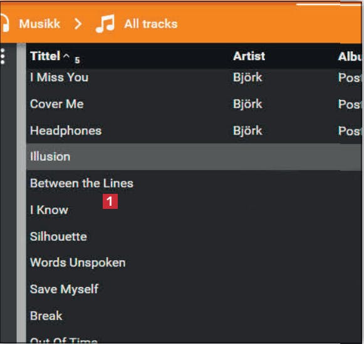Select the track I Know
This screenshot has width=364, height=344.
194,210
